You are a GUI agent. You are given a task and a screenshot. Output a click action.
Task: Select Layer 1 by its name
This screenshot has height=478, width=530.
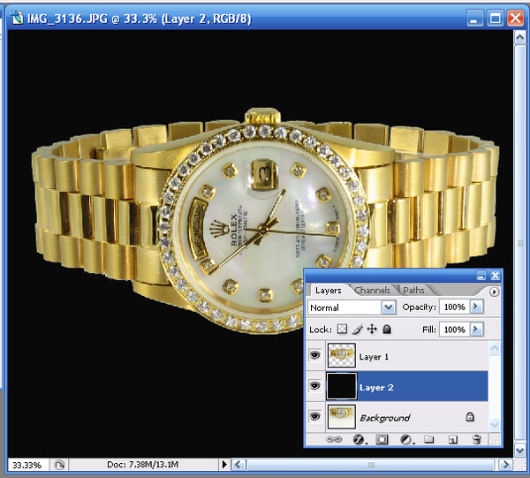(x=374, y=357)
